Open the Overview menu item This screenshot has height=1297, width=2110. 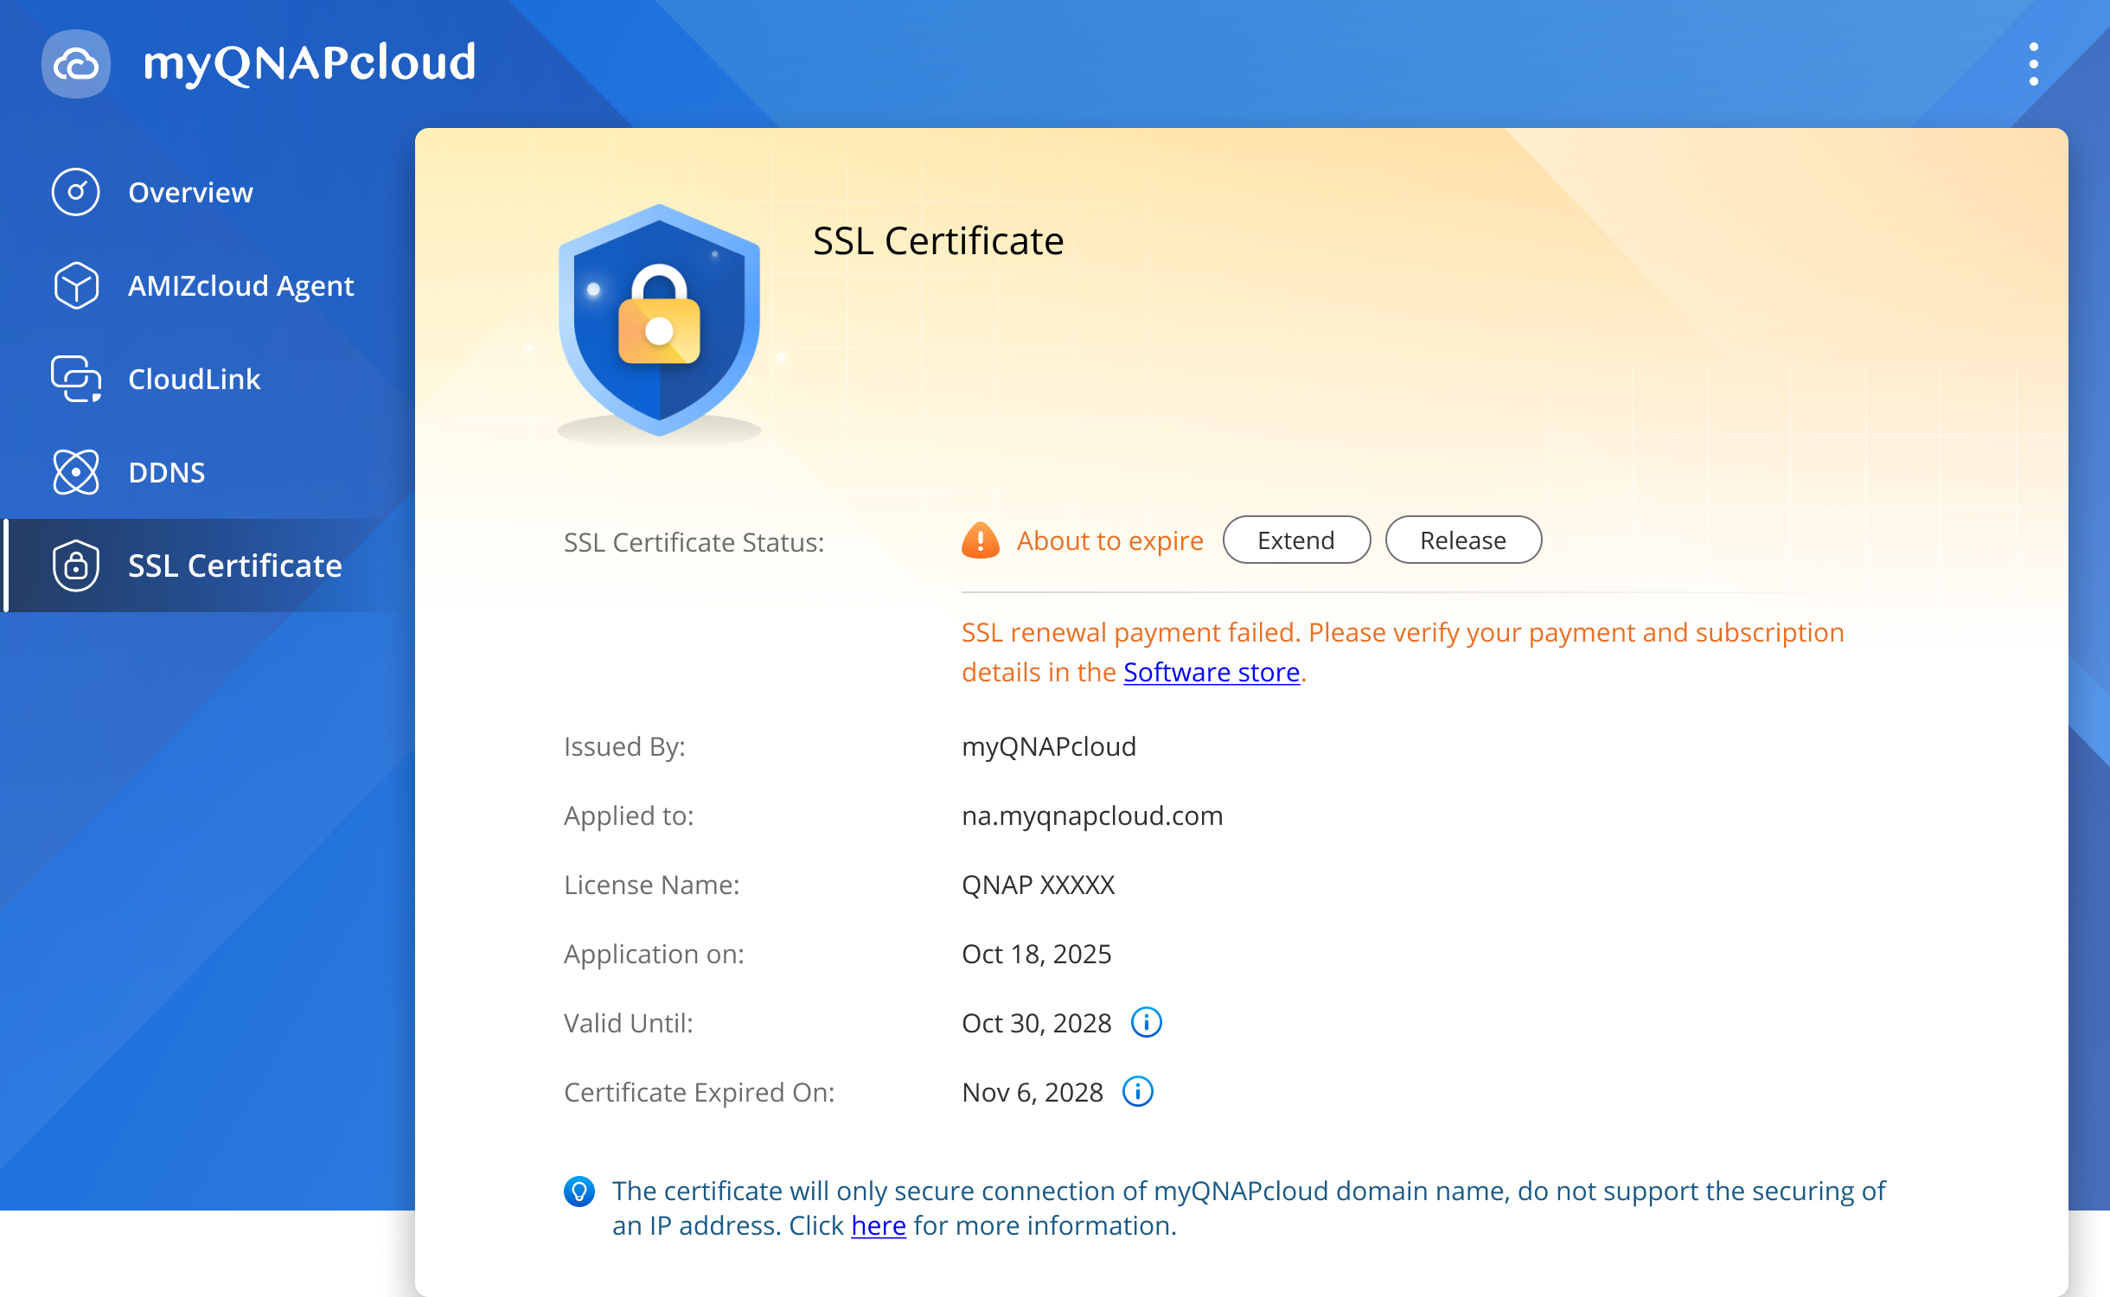tap(190, 192)
